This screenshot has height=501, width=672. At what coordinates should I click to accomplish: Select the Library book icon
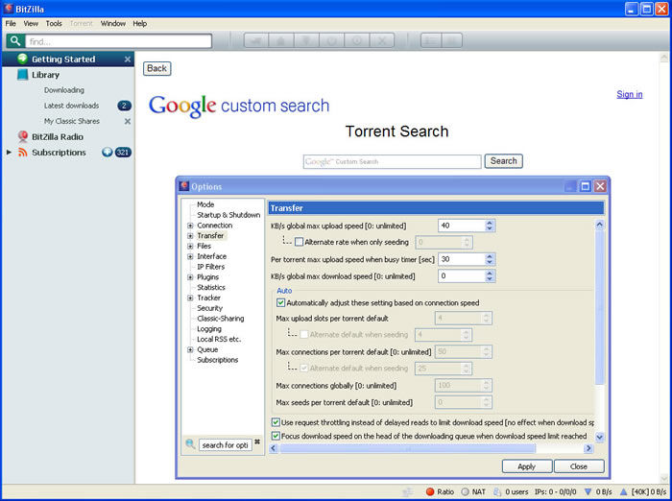point(23,75)
